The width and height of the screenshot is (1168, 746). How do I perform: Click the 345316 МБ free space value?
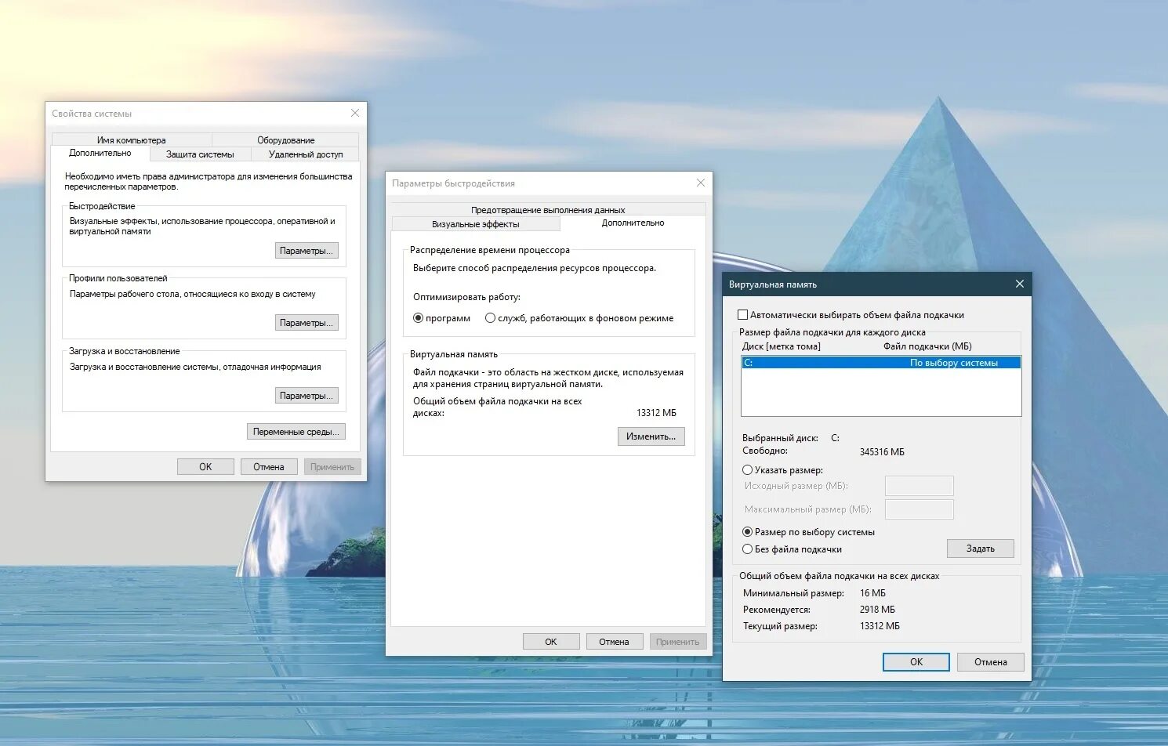click(882, 452)
